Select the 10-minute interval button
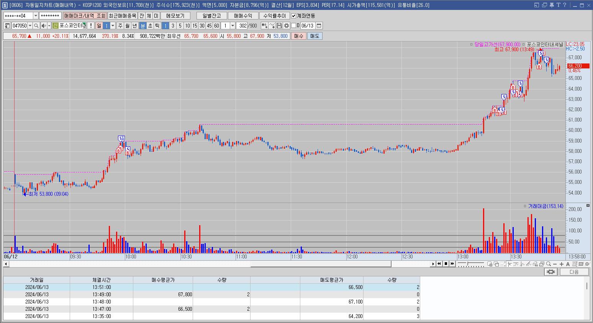This screenshot has width=593, height=323. point(187,26)
